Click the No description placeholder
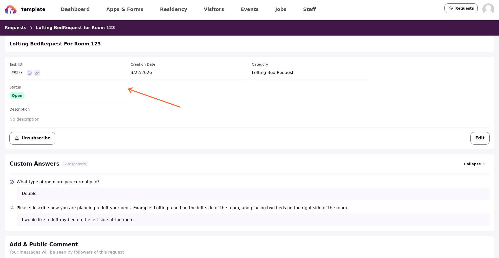 24,119
